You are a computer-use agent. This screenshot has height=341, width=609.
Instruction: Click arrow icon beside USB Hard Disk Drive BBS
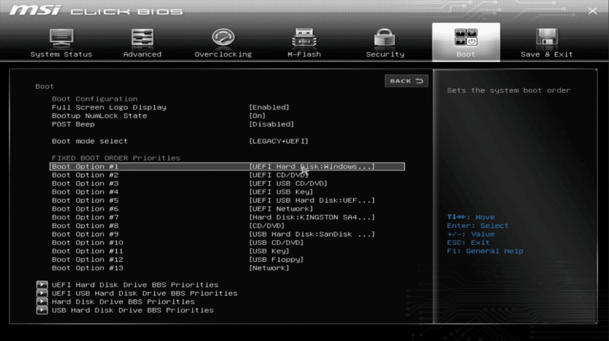(x=42, y=310)
